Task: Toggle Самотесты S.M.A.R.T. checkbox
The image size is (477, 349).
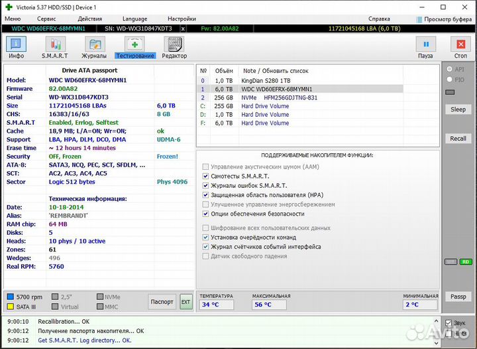Action: (x=205, y=176)
